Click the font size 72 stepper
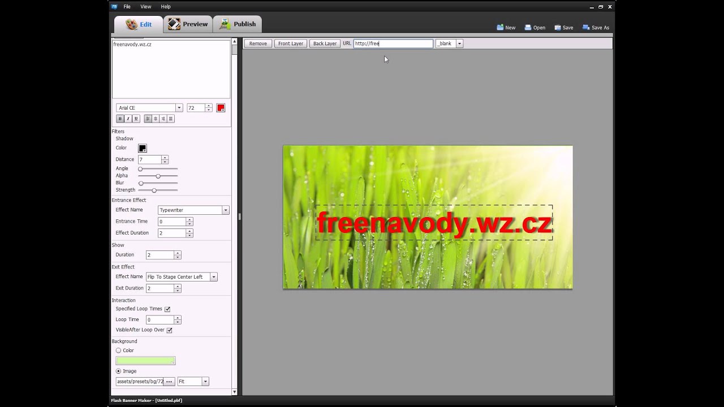This screenshot has width=724, height=407. coord(209,108)
